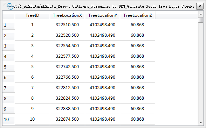Click X value 322510.500
The image size is (206, 128).
(x=67, y=24)
